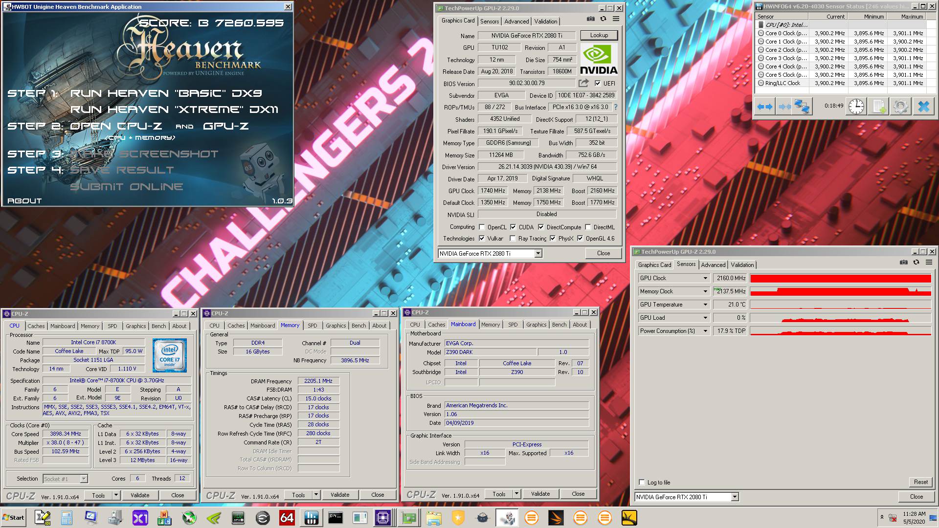Open the Windows Start button

(x=13, y=518)
